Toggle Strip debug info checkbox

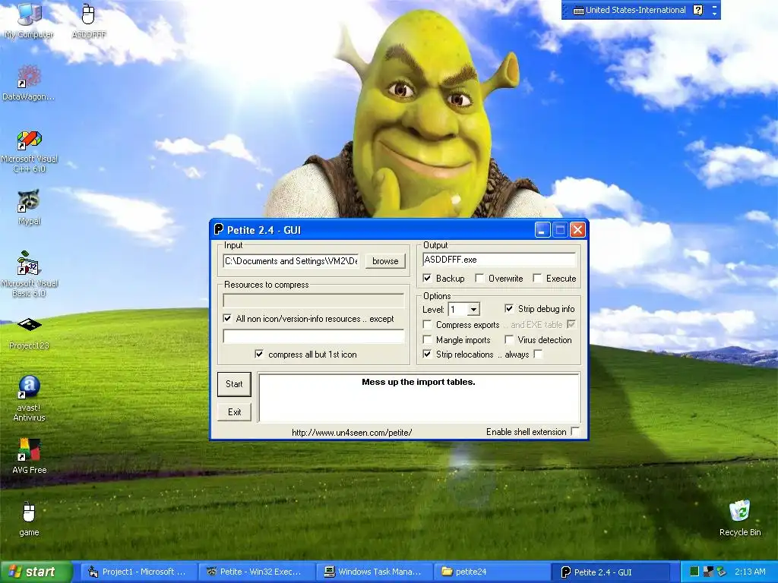(x=508, y=308)
